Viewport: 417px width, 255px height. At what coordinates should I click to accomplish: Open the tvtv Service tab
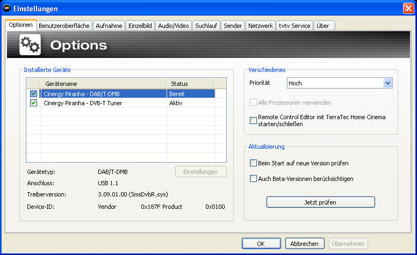[294, 26]
